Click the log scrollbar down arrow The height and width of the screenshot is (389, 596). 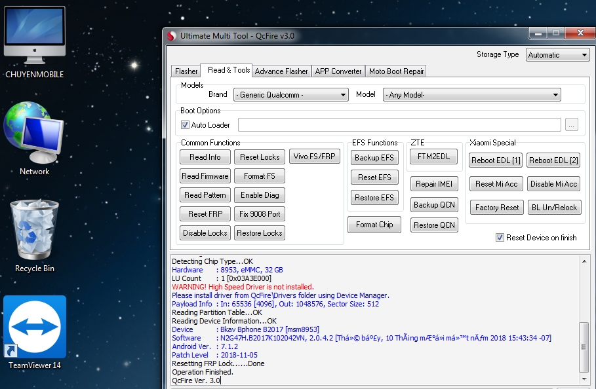pos(584,379)
